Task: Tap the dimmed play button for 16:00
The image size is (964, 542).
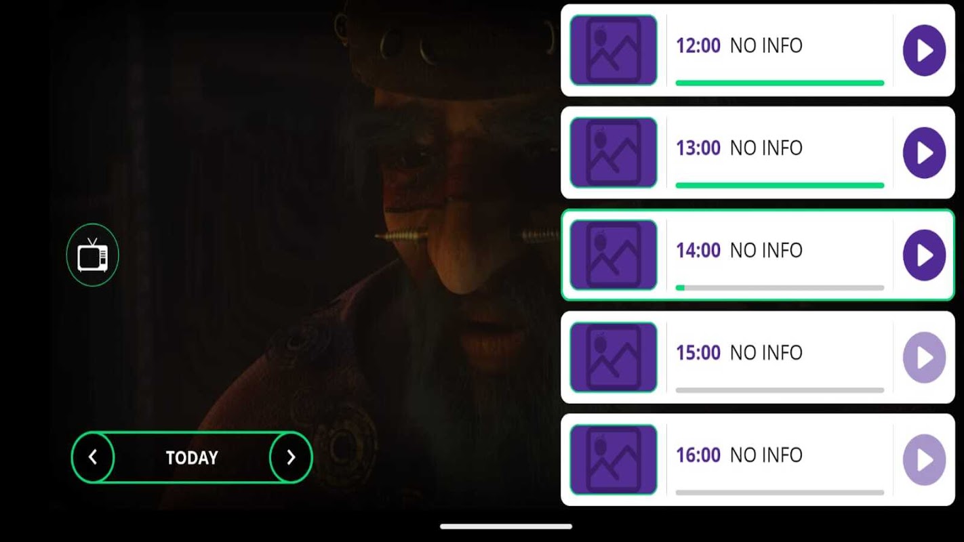Action: coord(924,460)
